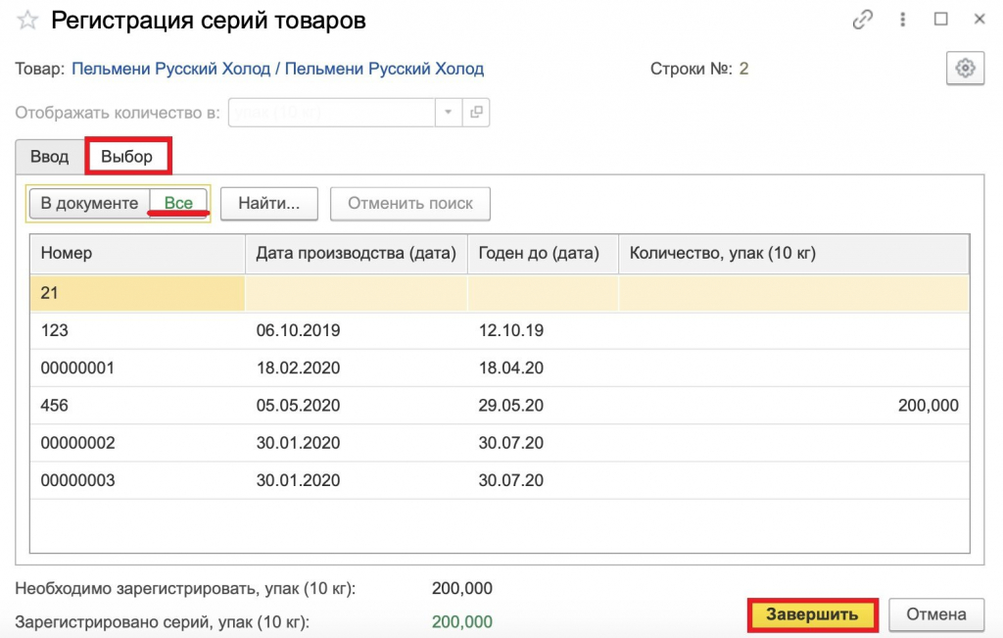The image size is (1003, 638).
Task: Click Количество, упак (10 кг) header
Action: point(793,254)
